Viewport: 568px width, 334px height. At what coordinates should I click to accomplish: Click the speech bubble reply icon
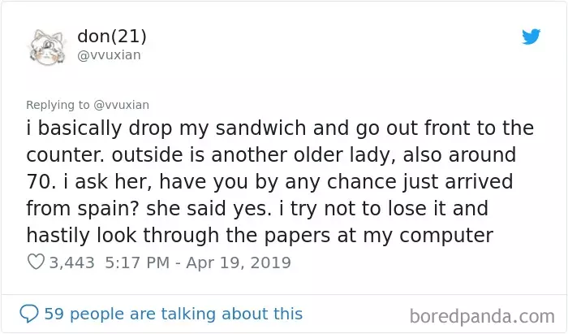pos(29,314)
